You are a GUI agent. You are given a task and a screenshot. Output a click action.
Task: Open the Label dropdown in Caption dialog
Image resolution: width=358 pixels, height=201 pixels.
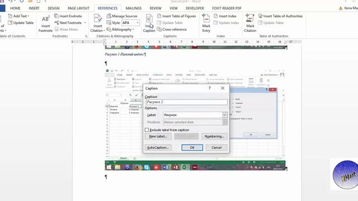tap(224, 115)
